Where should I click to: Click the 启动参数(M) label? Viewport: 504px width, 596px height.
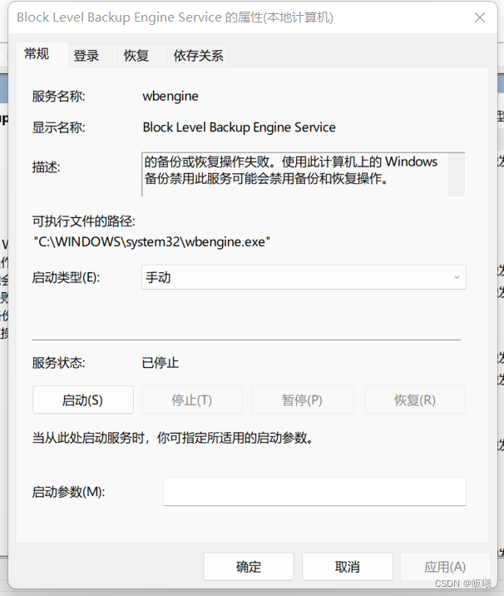[x=68, y=492]
